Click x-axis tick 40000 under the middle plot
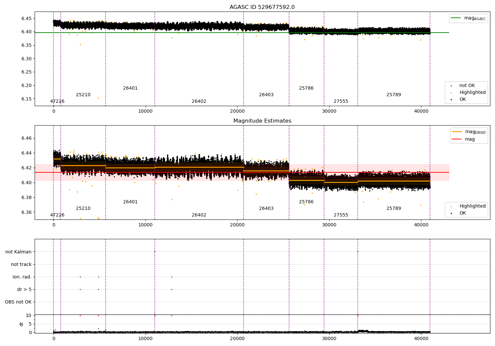The height and width of the screenshot is (346, 495). pos(421,225)
